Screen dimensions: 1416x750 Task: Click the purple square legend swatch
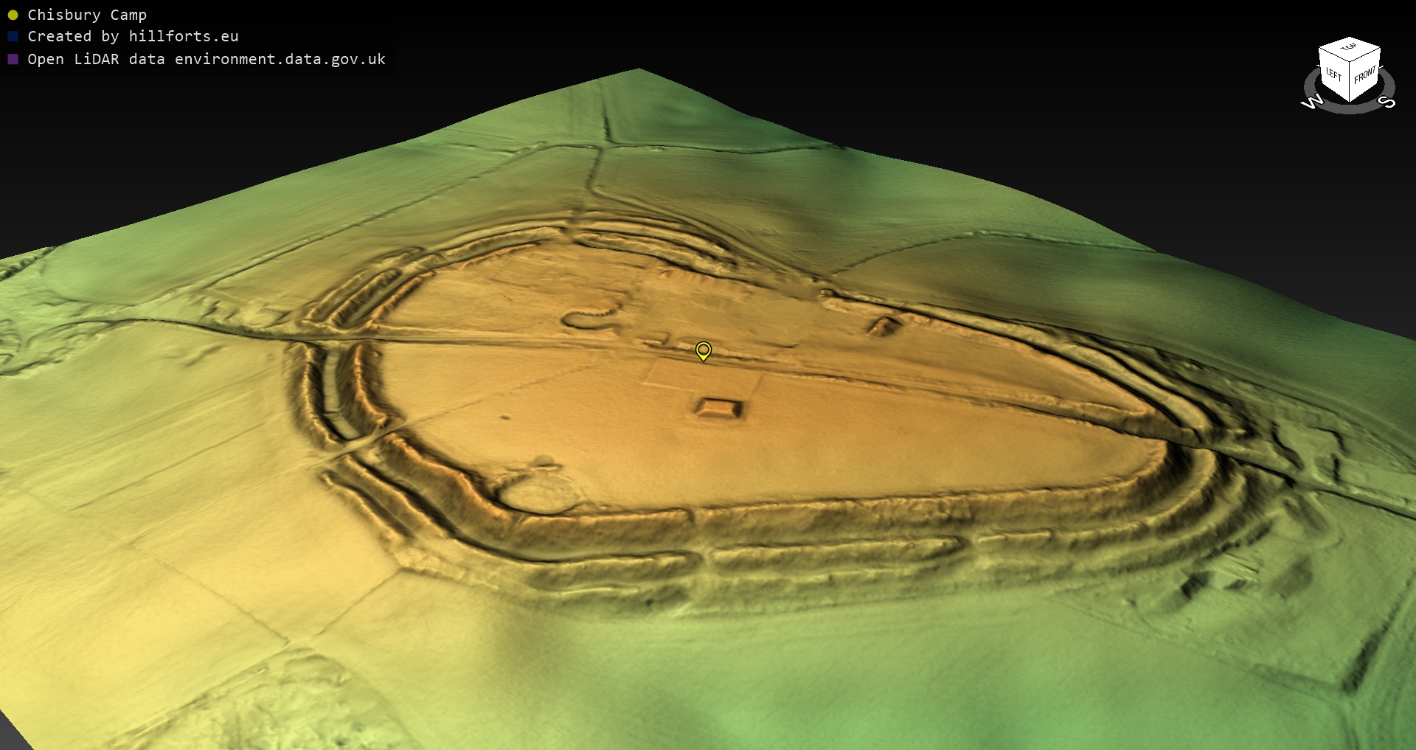[13, 59]
